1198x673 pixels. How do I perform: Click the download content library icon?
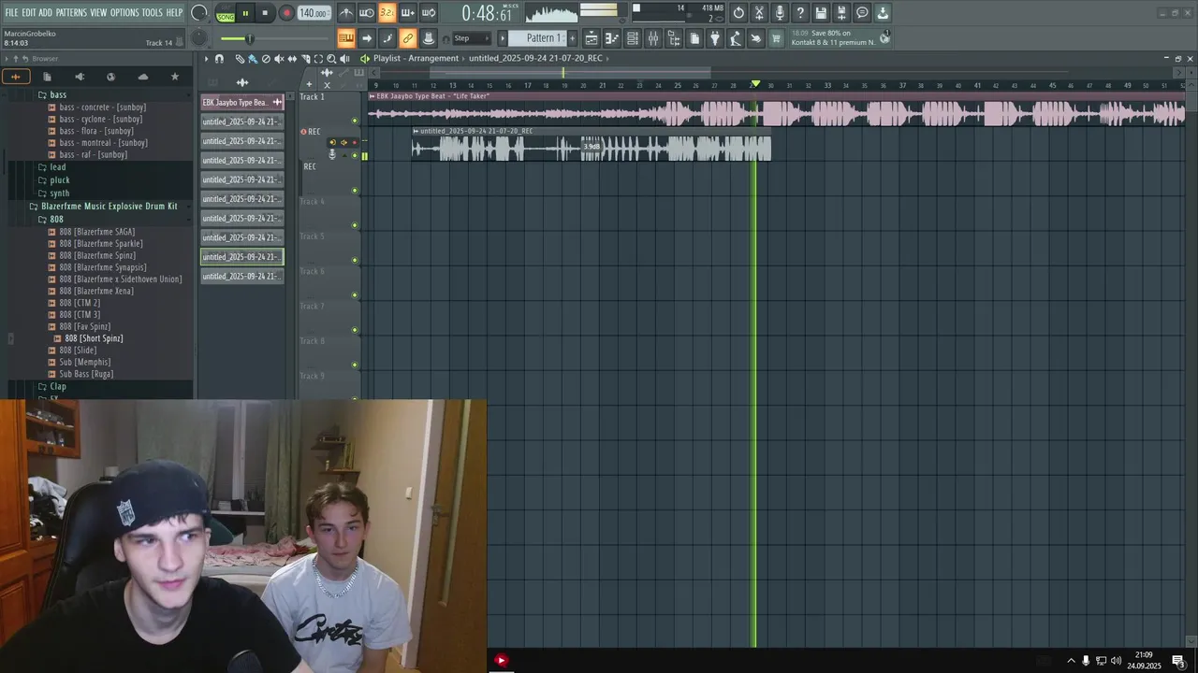(x=883, y=13)
